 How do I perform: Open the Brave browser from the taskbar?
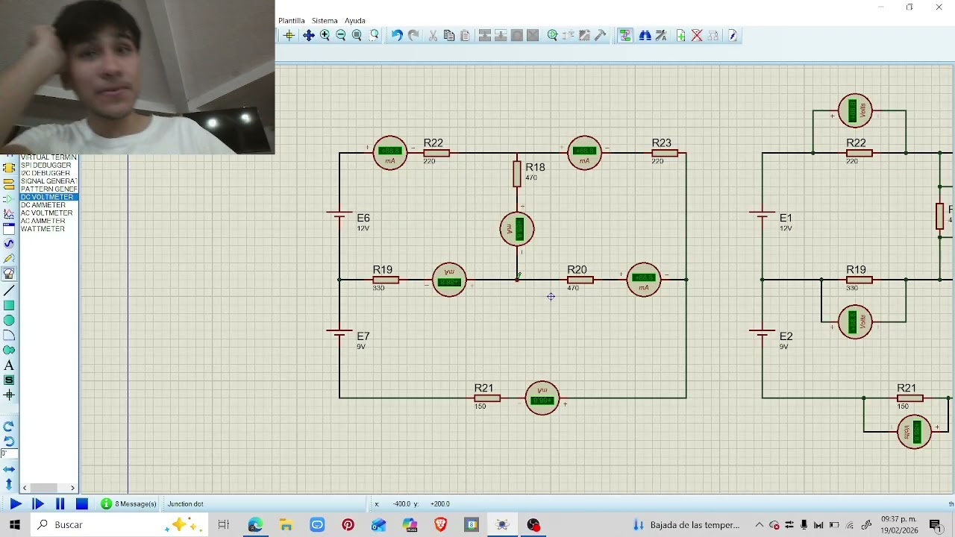pos(440,525)
